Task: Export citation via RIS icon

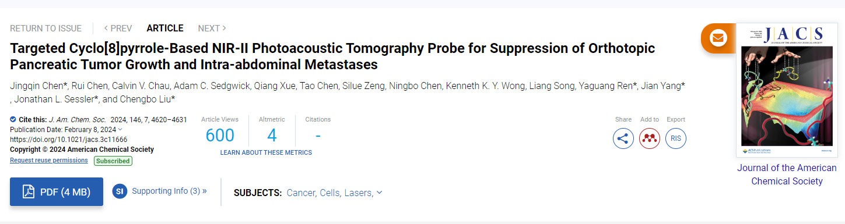Action: (x=676, y=138)
